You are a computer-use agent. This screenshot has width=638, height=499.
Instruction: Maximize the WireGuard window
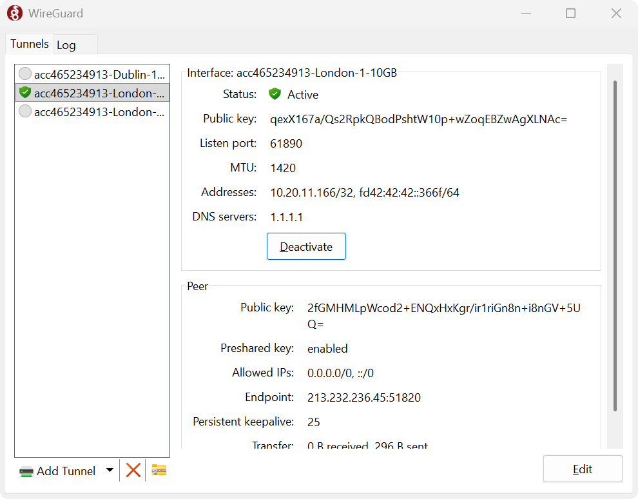[570, 14]
